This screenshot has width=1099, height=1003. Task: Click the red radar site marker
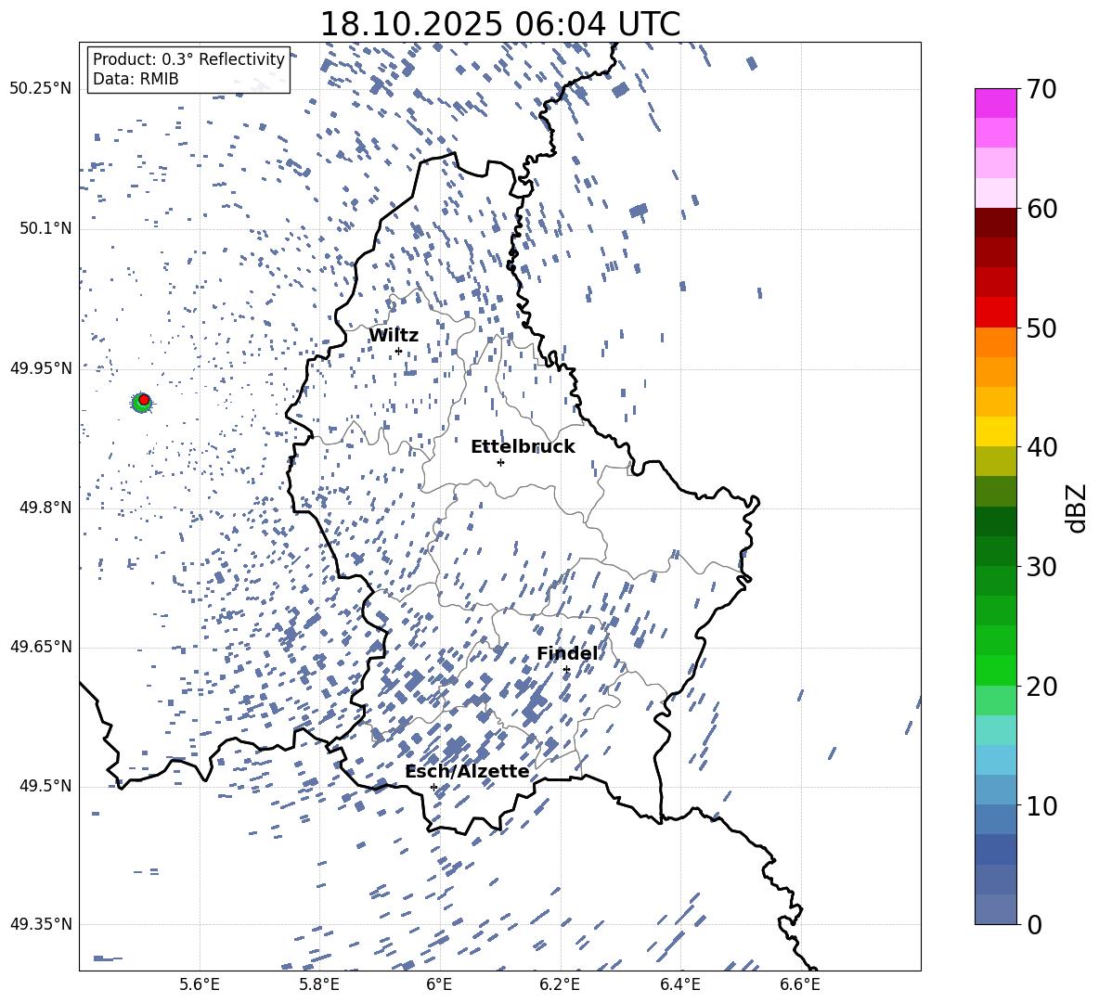coord(144,399)
